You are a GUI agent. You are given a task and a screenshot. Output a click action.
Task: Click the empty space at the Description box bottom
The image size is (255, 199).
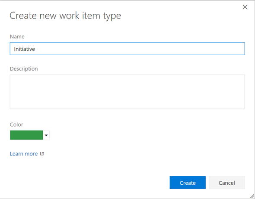point(127,106)
